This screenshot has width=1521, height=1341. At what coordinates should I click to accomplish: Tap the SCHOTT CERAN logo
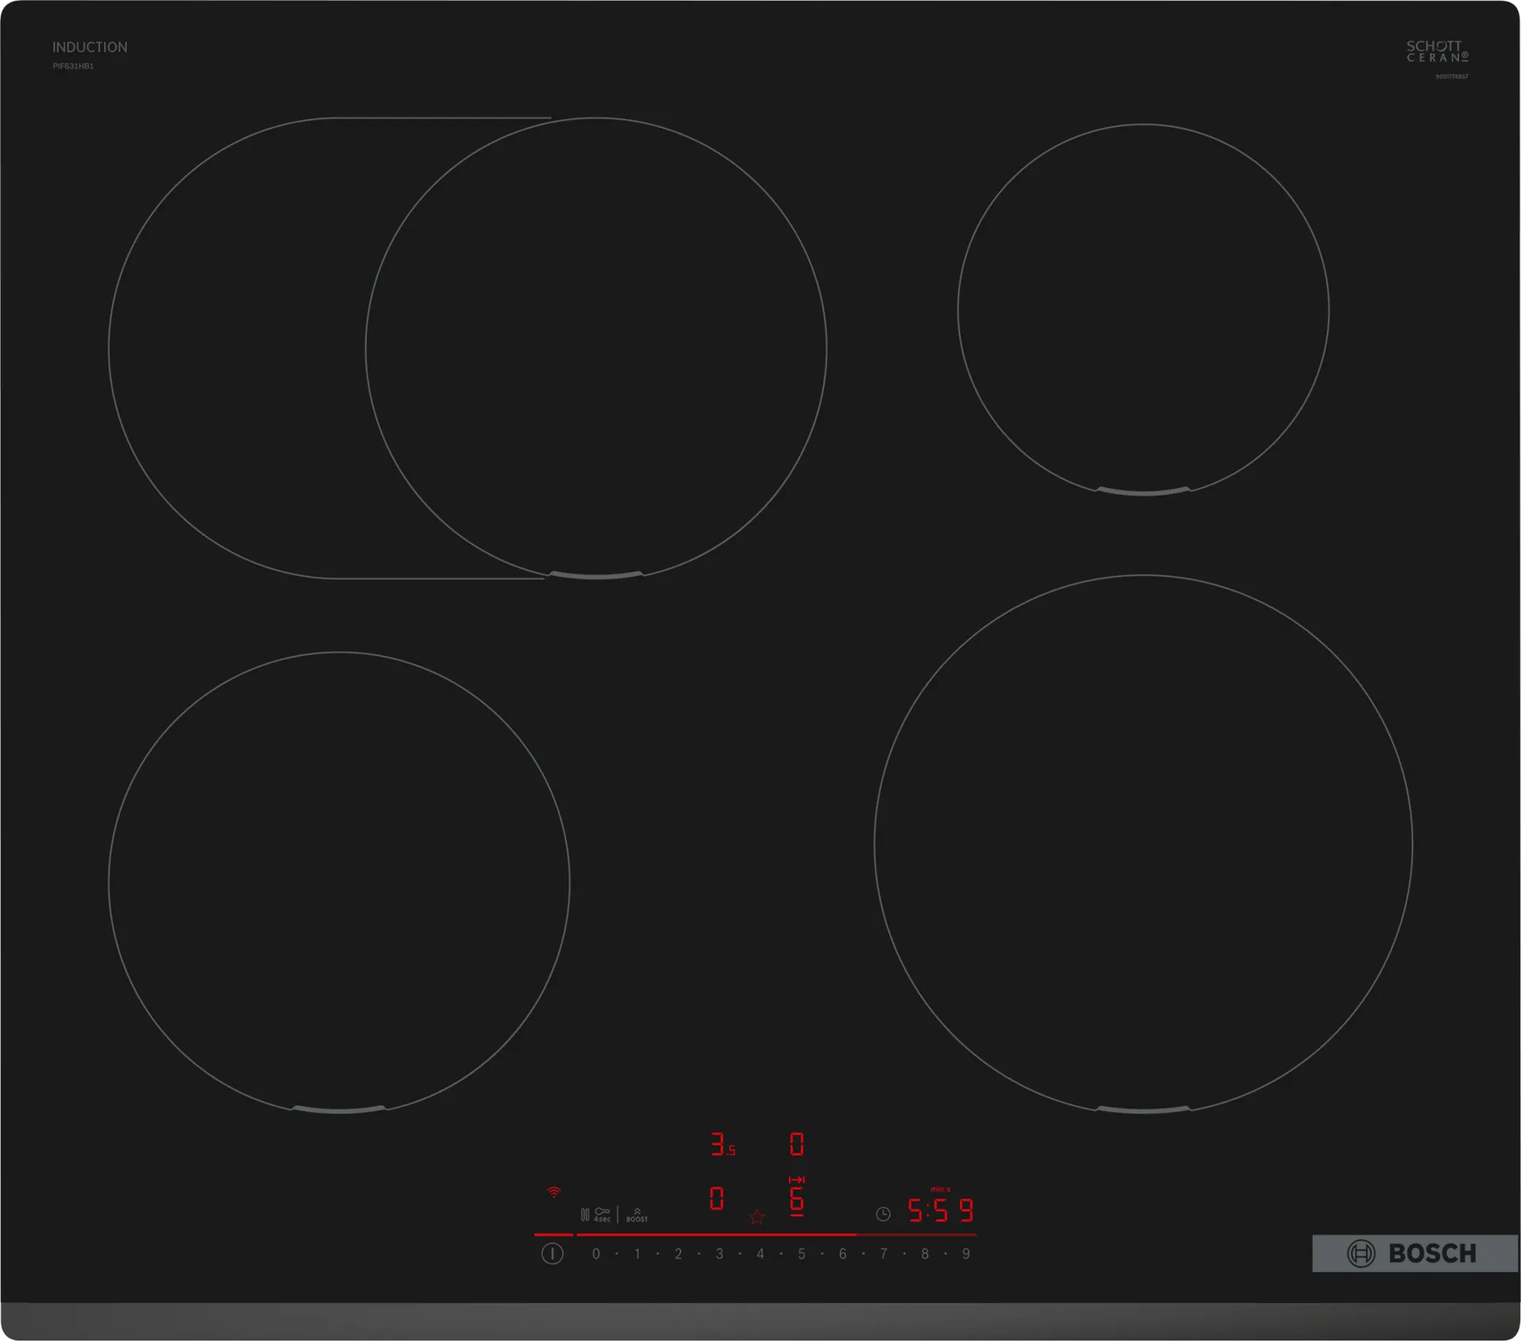pyautogui.click(x=1437, y=51)
